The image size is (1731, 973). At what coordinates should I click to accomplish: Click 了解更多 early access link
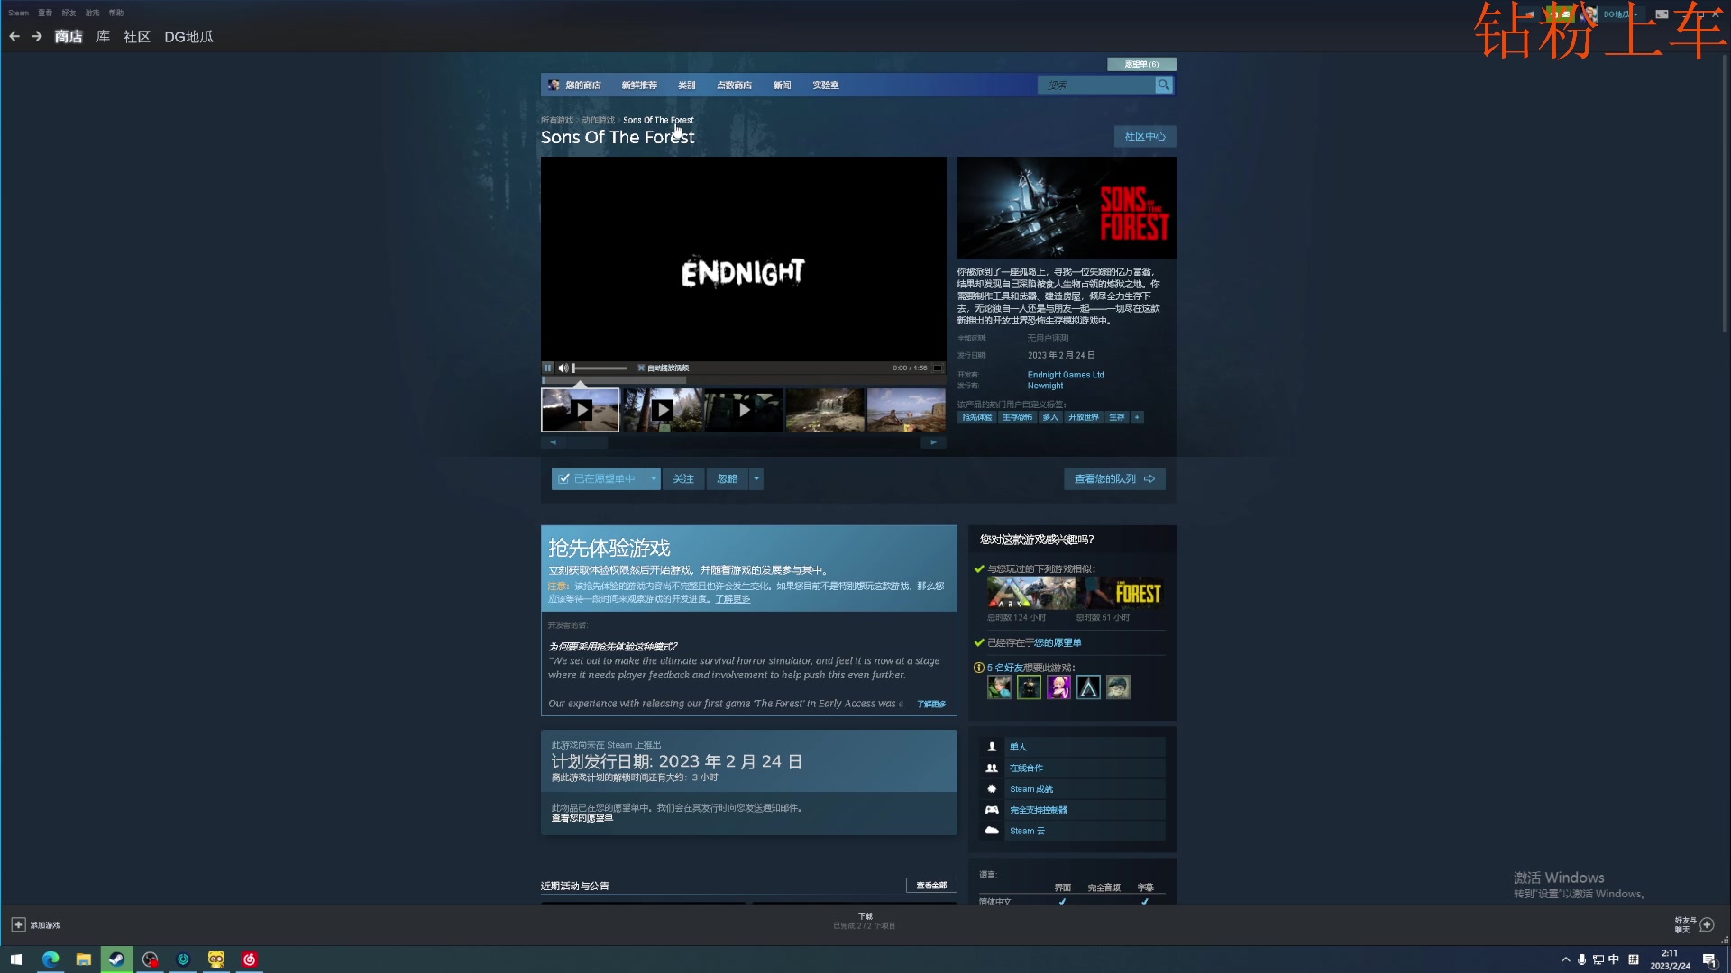[x=732, y=599]
